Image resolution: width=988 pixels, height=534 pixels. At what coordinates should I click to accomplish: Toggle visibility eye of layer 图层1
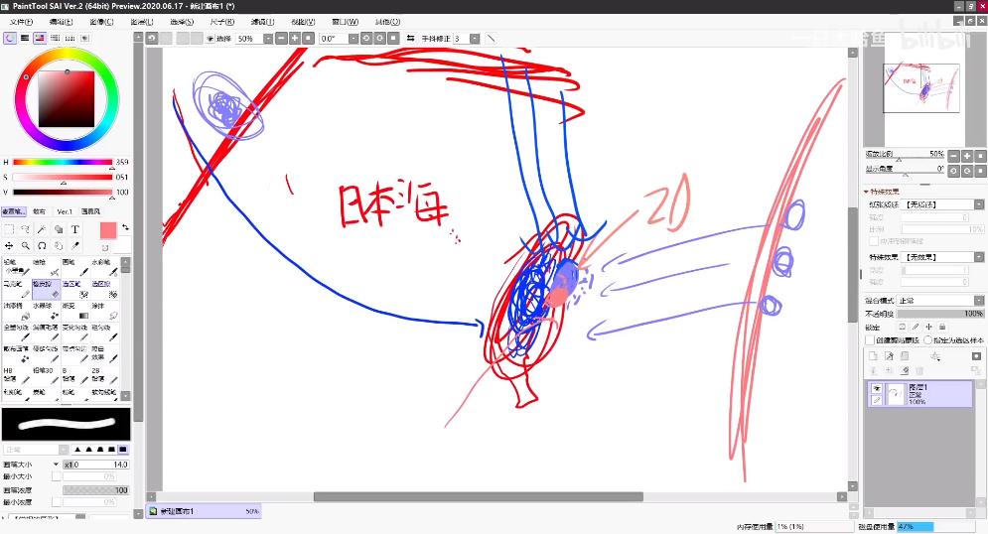point(877,388)
